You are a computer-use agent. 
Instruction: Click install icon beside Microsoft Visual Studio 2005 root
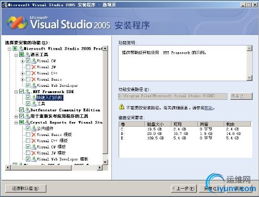(x=21, y=49)
